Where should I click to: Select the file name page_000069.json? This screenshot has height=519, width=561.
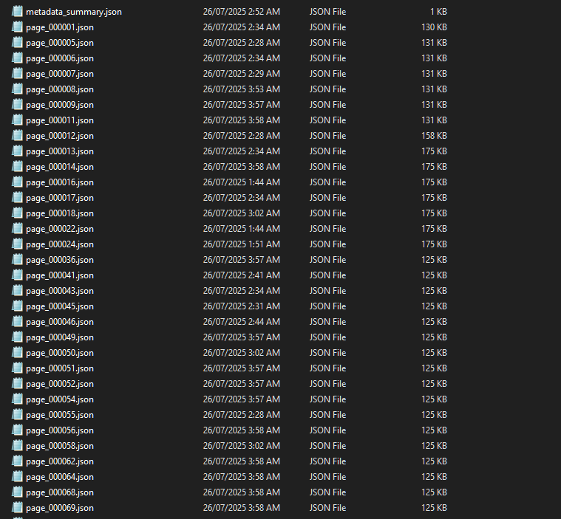point(60,508)
